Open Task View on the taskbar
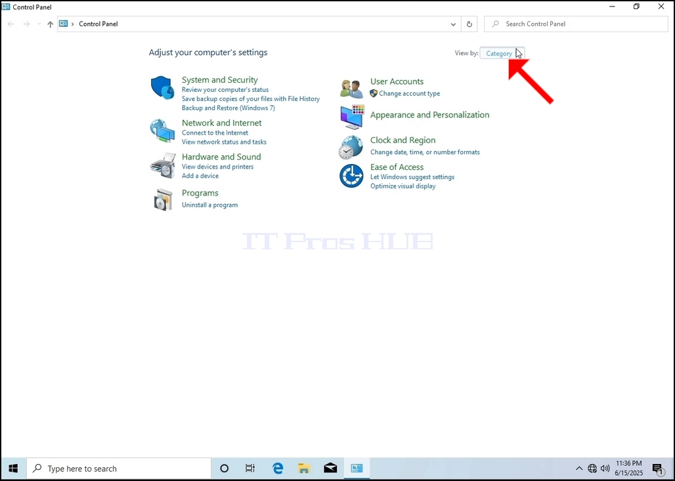The image size is (675, 481). click(250, 469)
